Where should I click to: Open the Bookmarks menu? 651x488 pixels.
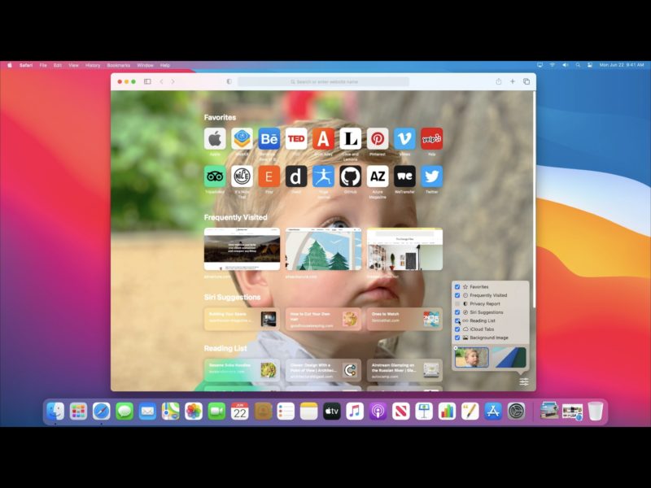point(119,65)
